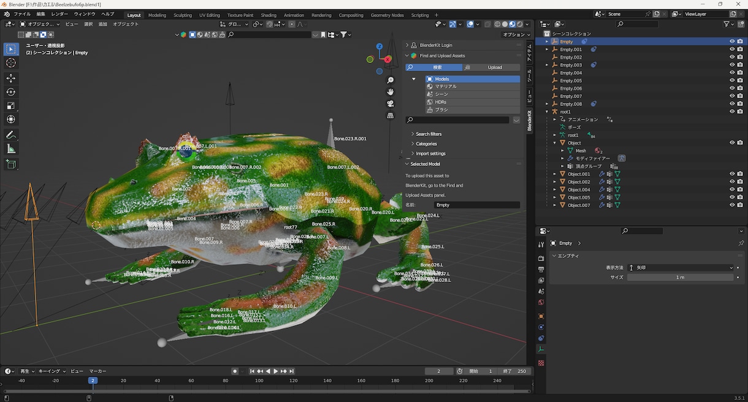Select the Select Box tool
The image size is (748, 402).
click(11, 49)
